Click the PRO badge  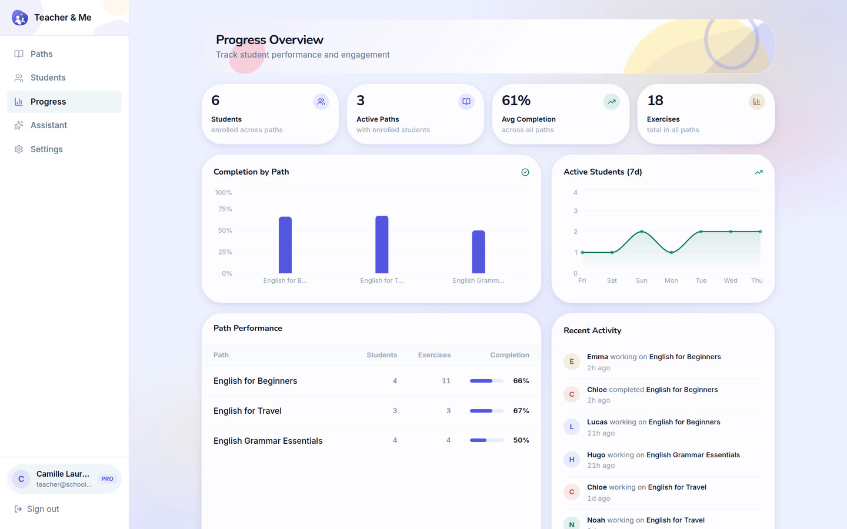click(x=107, y=479)
